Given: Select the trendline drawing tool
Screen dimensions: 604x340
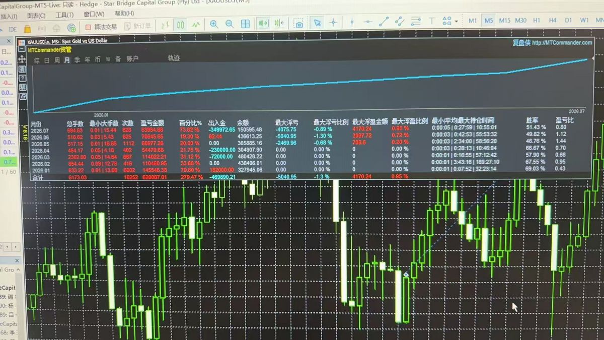Looking at the screenshot, I should click(x=384, y=22).
